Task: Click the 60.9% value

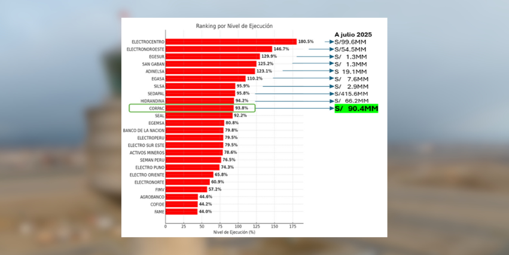Action: coord(218,182)
